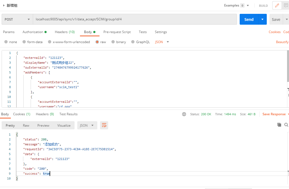Screen dimensions: 289x189
Task: Click the search response magnifier icon
Action: click(x=286, y=125)
